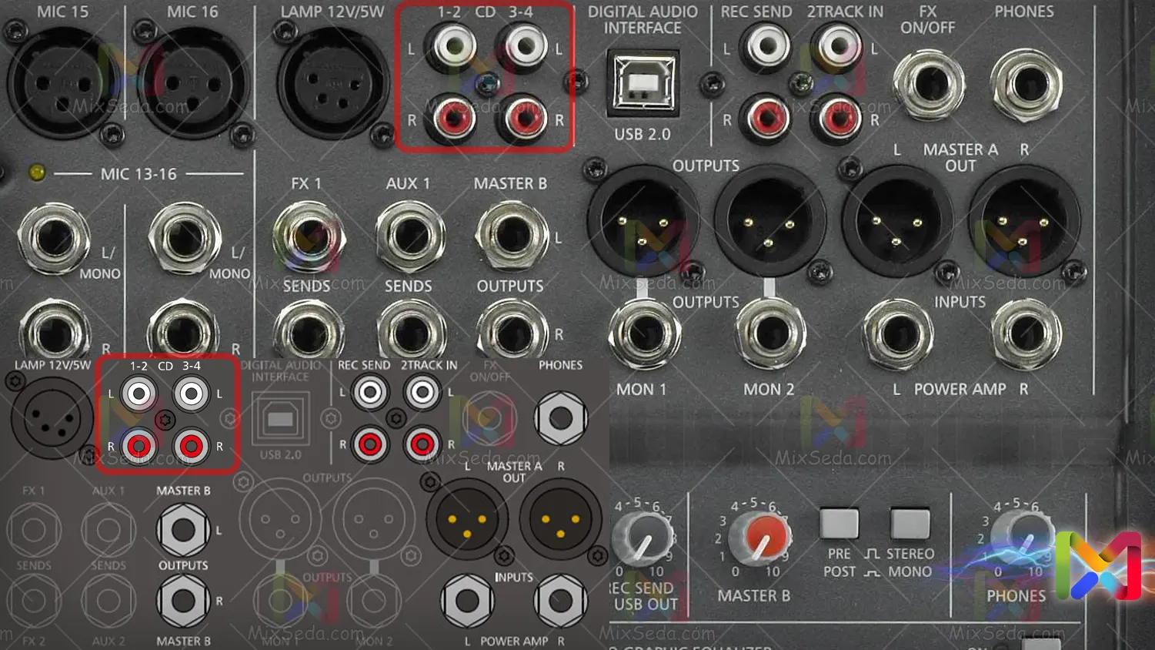The image size is (1155, 650).
Task: Select the MON 2 output jack in the photo
Action: pos(770,335)
